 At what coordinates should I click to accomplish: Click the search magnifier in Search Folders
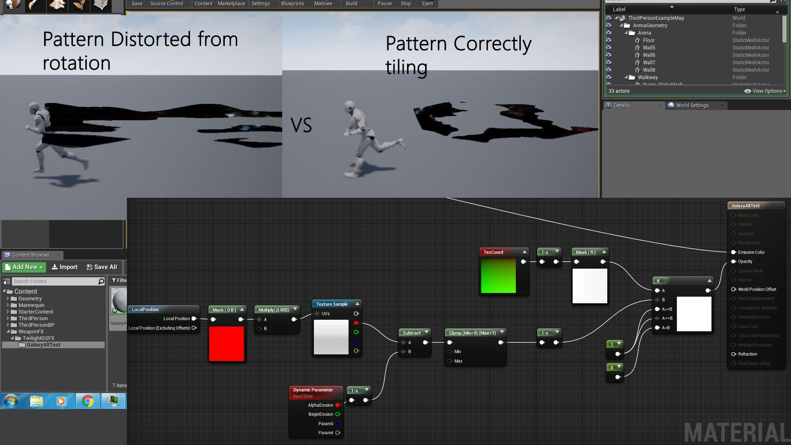(101, 281)
